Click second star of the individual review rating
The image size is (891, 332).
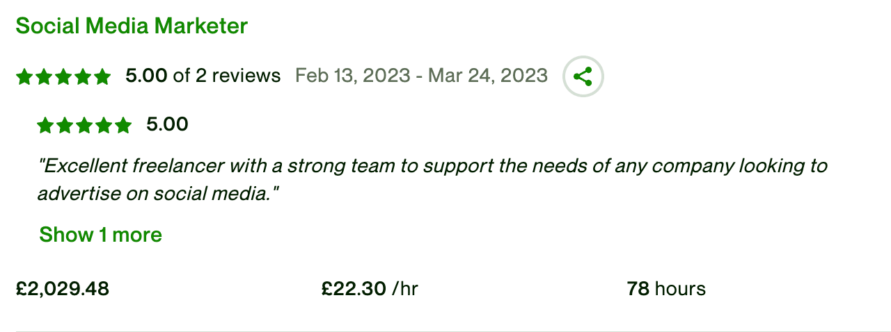(65, 126)
